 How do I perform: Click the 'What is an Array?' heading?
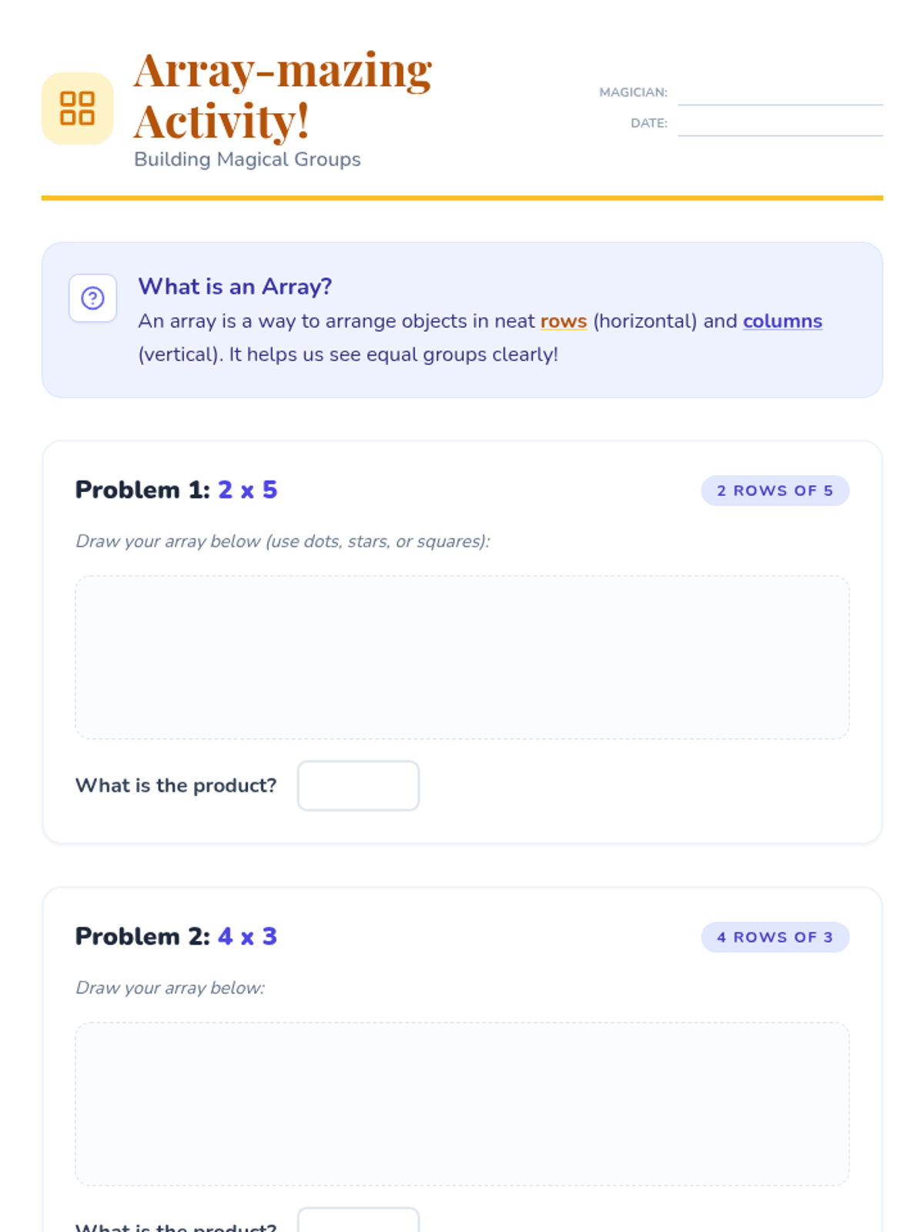point(235,286)
